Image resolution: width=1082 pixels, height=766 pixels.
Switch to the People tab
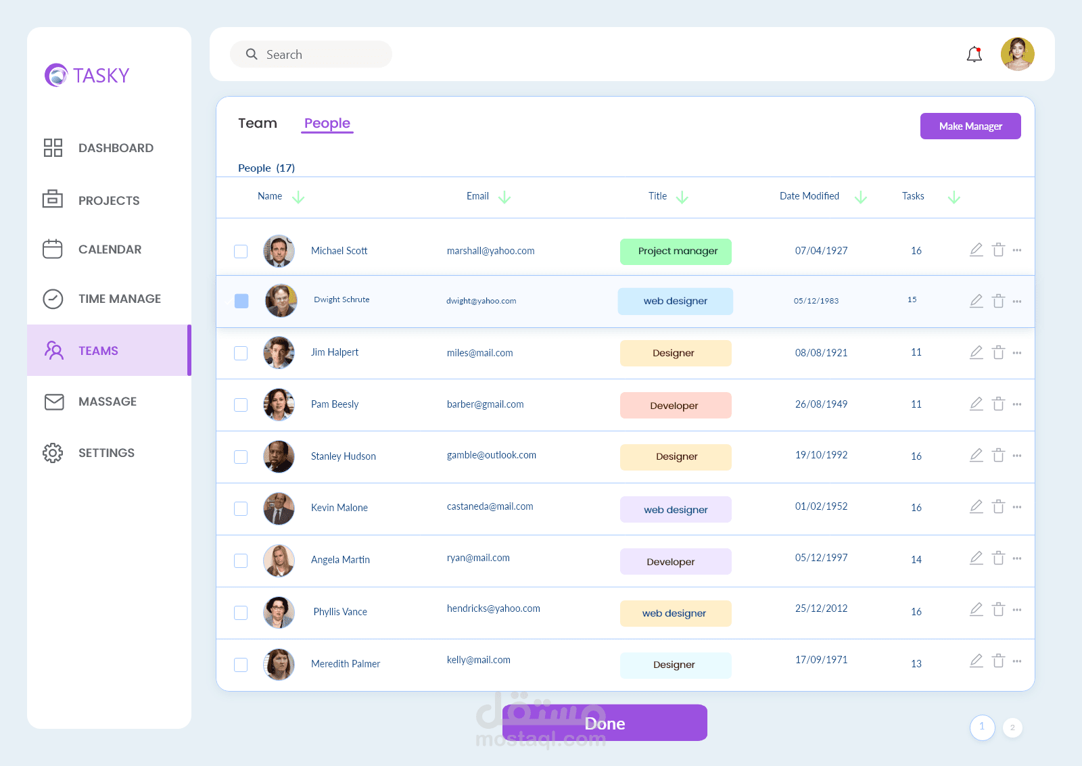tap(327, 124)
